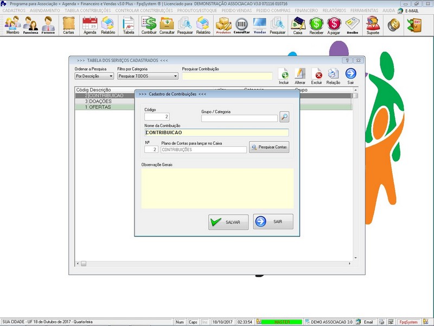Image resolution: width=434 pixels, height=326 pixels.
Task: Expand the Filtro por Categoria dropdown
Action: (x=175, y=76)
